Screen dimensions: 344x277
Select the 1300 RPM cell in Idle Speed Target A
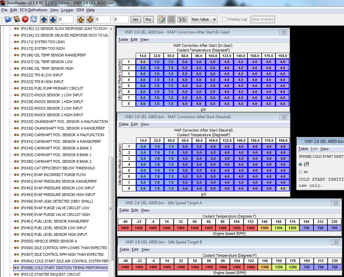[265, 228]
